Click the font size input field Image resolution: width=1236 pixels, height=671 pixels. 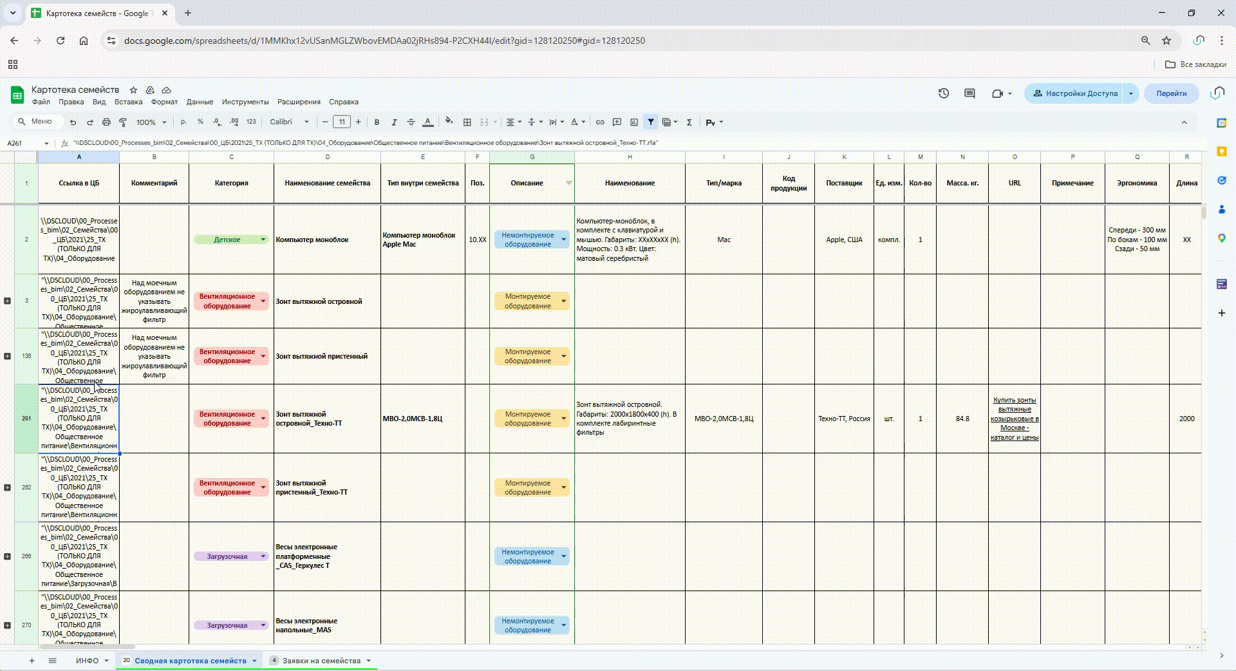(x=342, y=122)
